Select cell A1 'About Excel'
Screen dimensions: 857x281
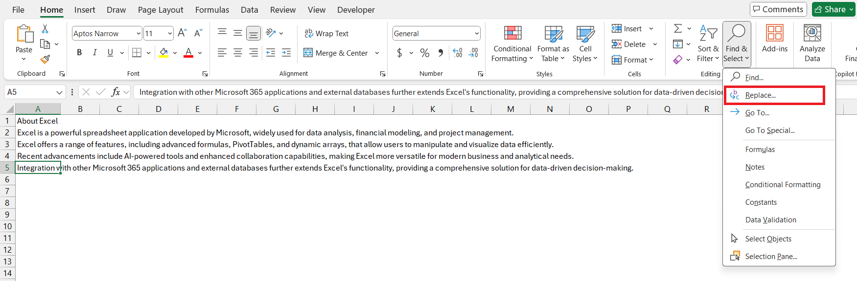tap(38, 121)
